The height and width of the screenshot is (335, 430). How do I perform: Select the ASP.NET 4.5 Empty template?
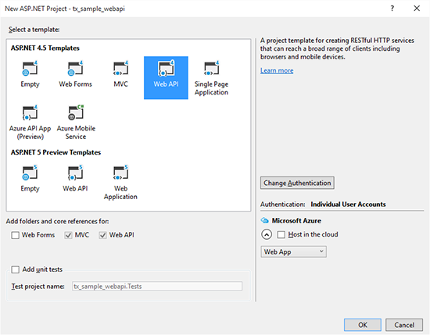30,74
